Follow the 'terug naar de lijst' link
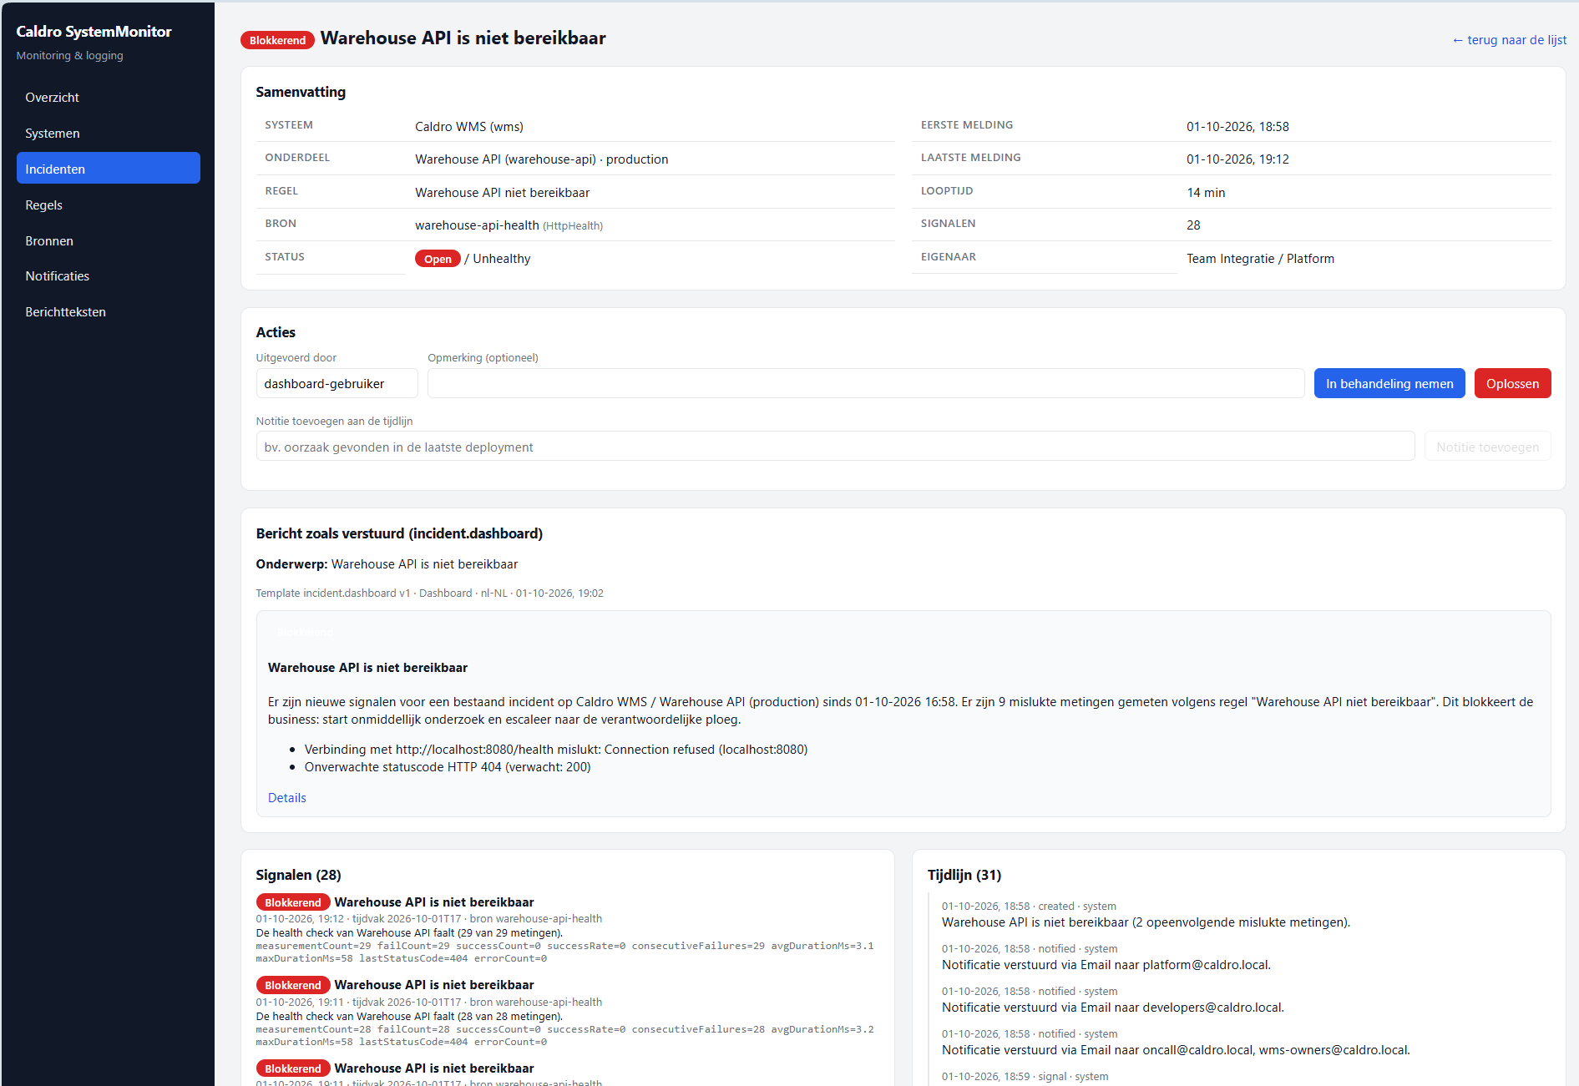Image resolution: width=1579 pixels, height=1086 pixels. (1510, 40)
